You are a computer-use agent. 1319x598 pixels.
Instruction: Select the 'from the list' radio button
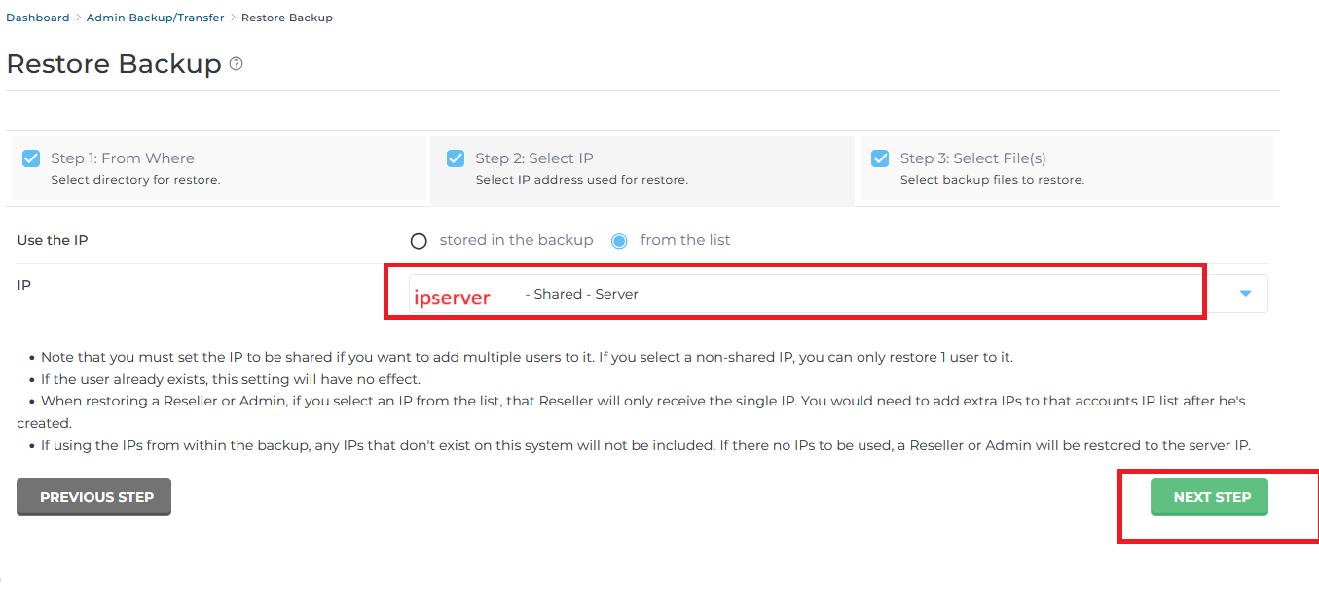(619, 241)
